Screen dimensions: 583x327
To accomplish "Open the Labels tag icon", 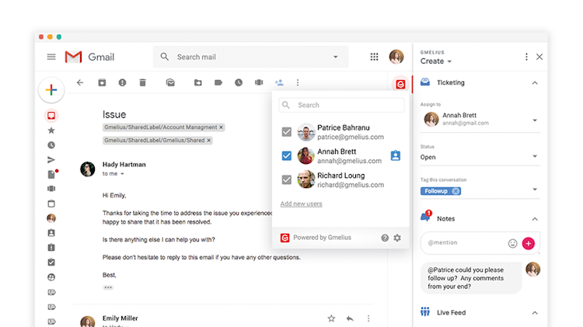I will (x=218, y=82).
